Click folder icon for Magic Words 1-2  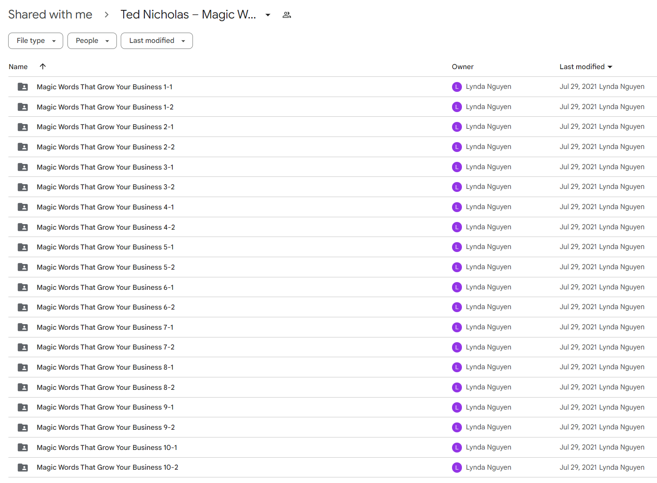click(x=23, y=107)
